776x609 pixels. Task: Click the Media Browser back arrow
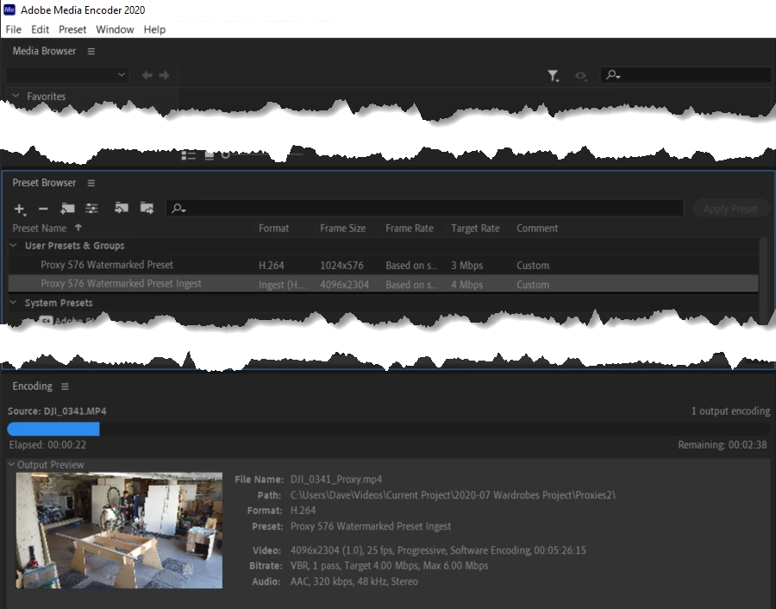coord(147,75)
